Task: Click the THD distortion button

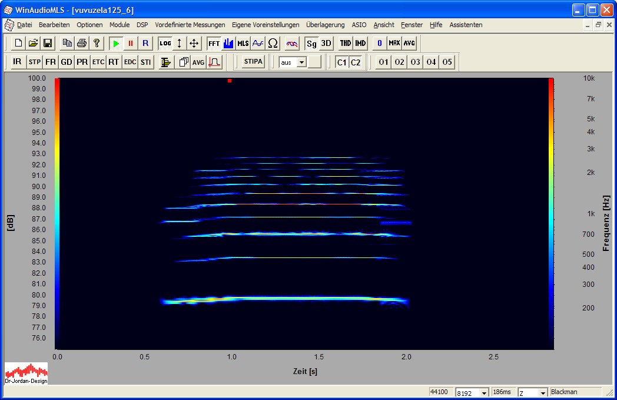Action: pos(346,44)
